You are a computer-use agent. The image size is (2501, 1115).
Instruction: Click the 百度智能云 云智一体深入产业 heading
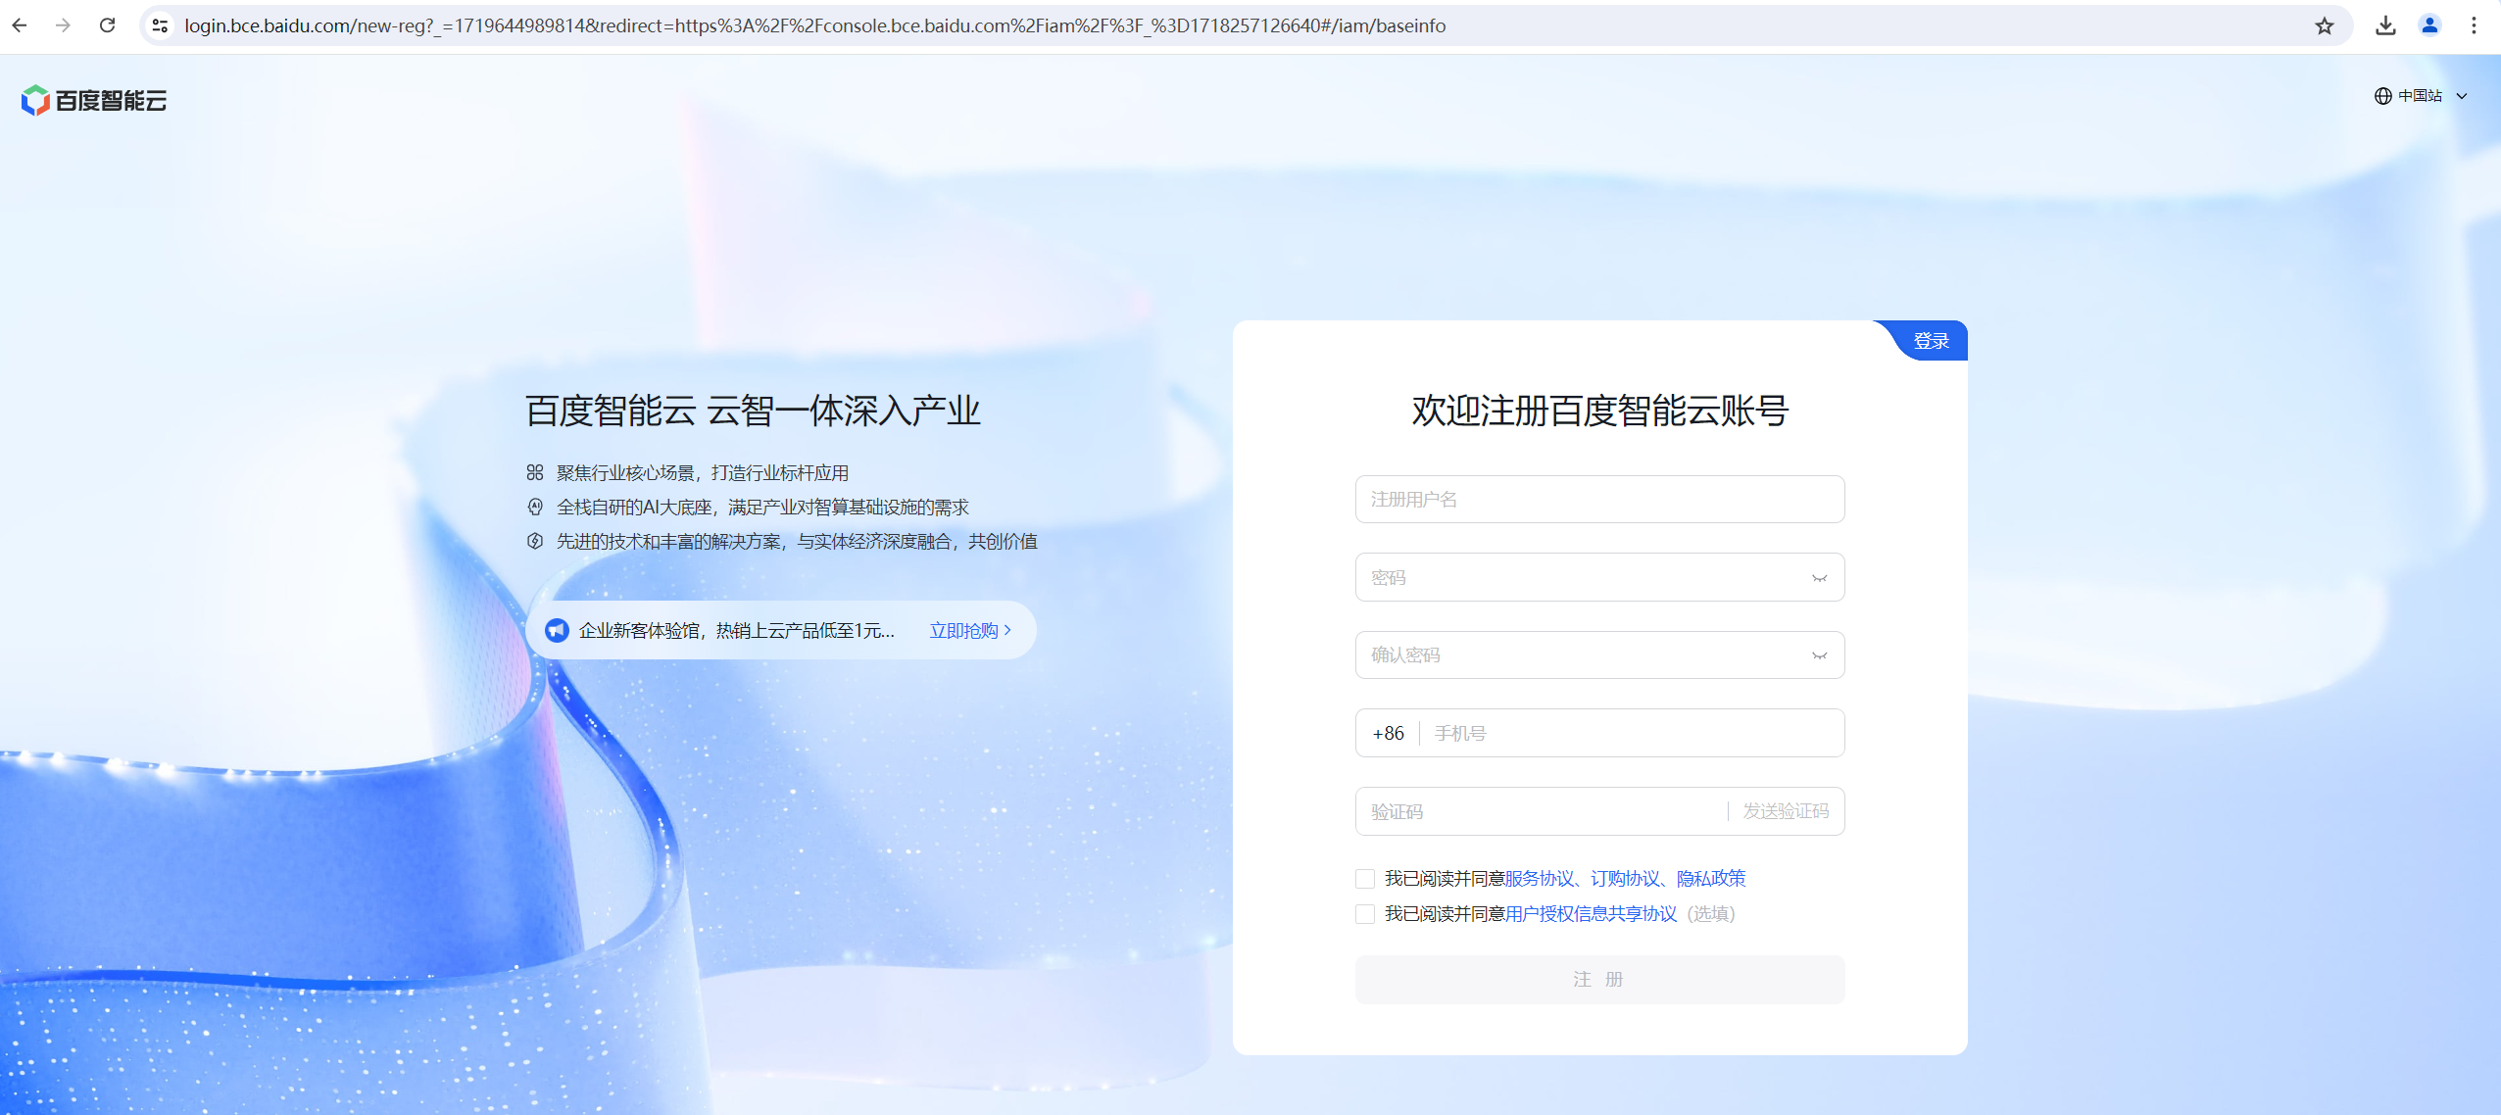[753, 411]
